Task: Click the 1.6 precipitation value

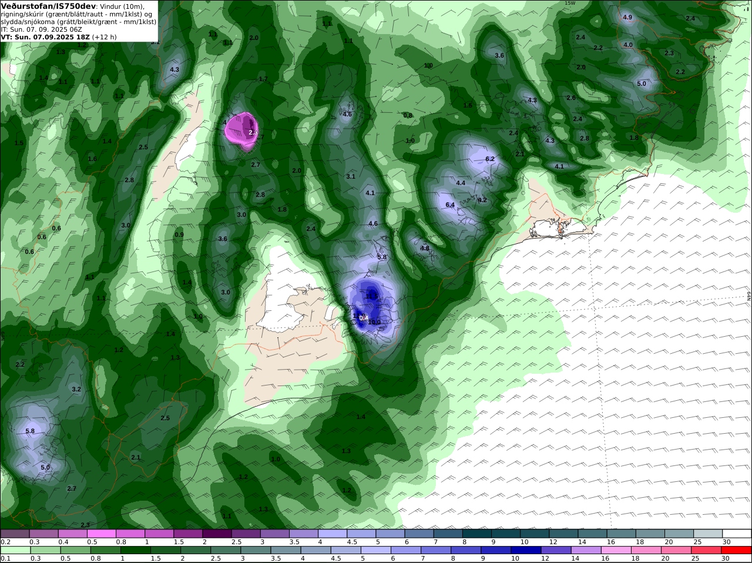Action: pos(92,159)
